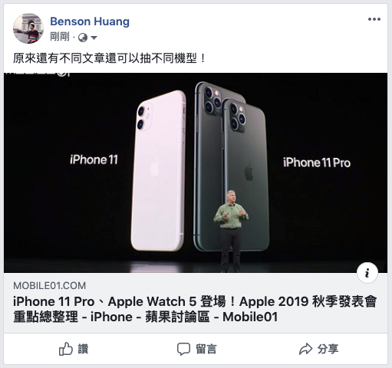
Task: Open Benson Huang's round profile picture
Action: tap(28, 28)
